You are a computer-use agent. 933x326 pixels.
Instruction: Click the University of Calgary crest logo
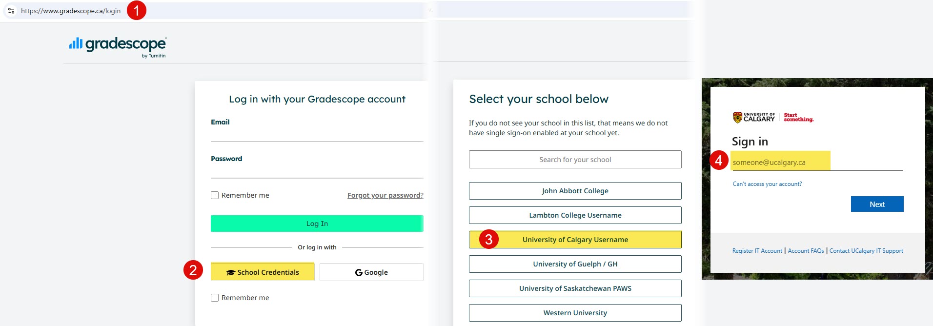tap(737, 117)
